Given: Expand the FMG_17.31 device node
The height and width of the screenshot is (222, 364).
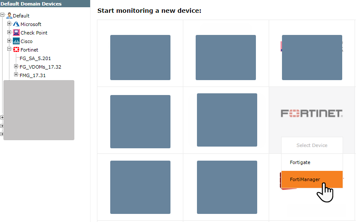Looking at the screenshot, I should pyautogui.click(x=16, y=75).
